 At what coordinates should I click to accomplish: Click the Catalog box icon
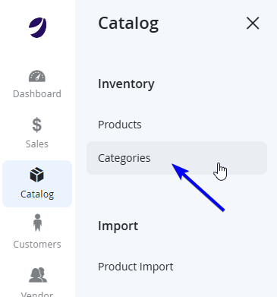[37, 175]
